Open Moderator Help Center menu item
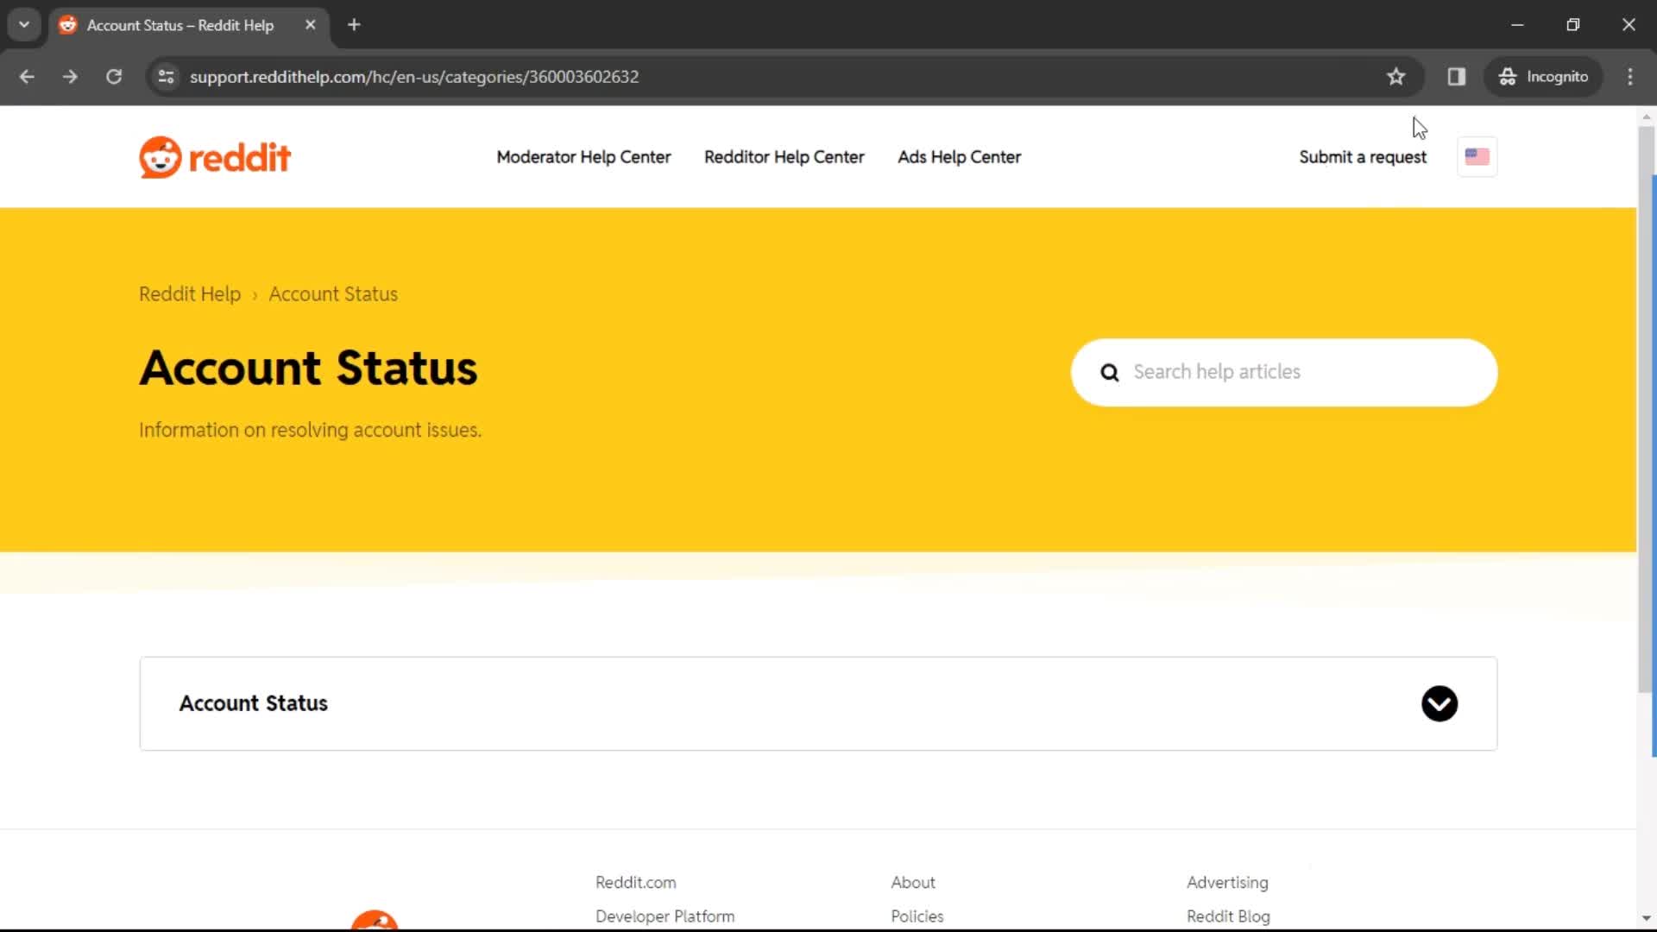This screenshot has width=1657, height=932. click(x=583, y=157)
